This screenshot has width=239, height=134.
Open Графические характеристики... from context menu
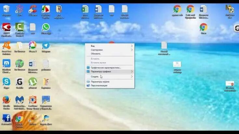pos(110,67)
